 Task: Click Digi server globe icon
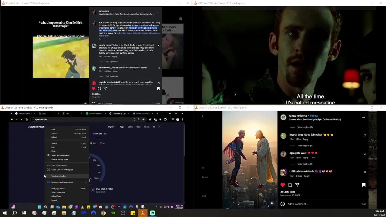[93, 190]
